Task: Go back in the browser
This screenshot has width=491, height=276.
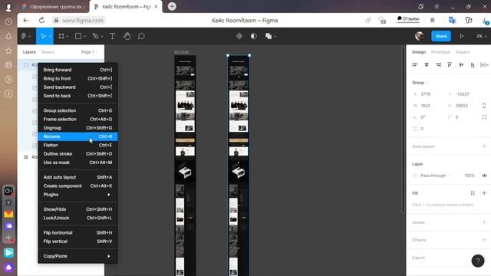Action: 26,21
